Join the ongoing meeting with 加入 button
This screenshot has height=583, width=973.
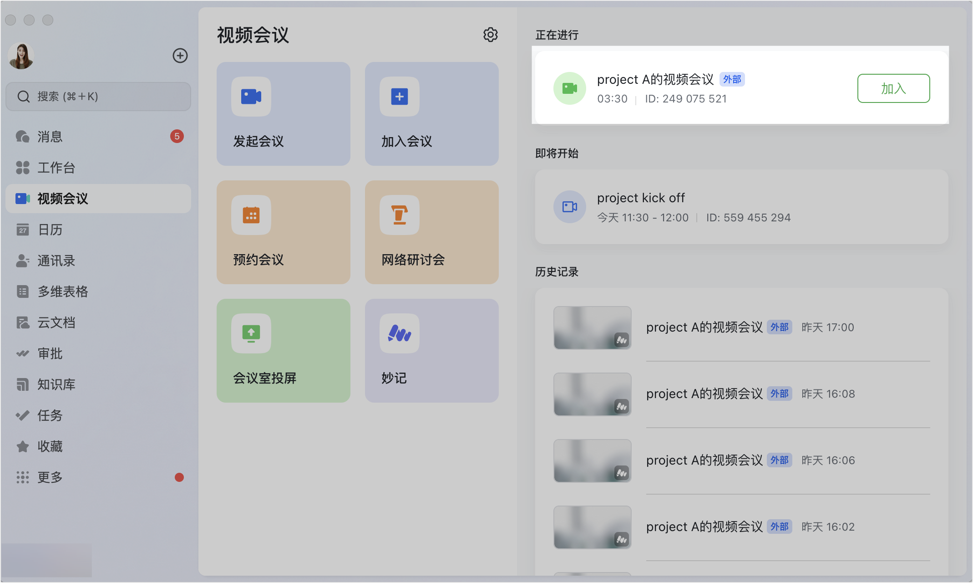pos(893,88)
